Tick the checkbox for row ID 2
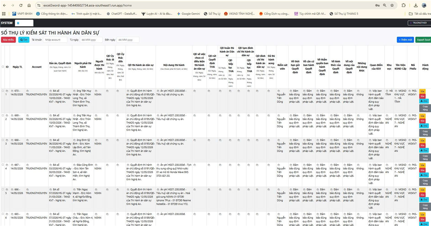Image resolution: width=431 pixels, height=226 pixels. click(x=3, y=116)
